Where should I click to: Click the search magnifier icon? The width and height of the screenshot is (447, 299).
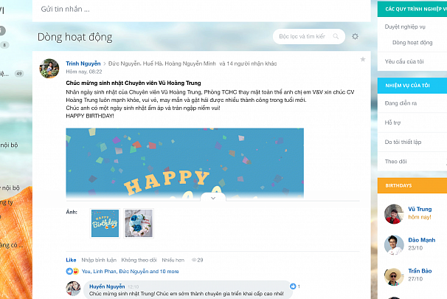pos(336,36)
